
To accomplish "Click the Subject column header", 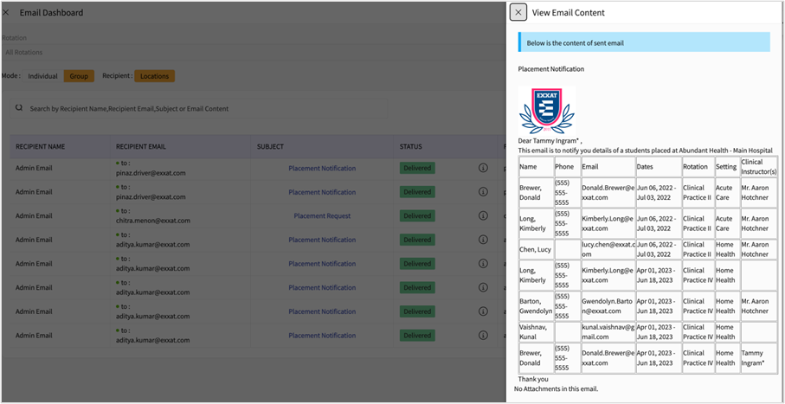I will click(x=270, y=146).
